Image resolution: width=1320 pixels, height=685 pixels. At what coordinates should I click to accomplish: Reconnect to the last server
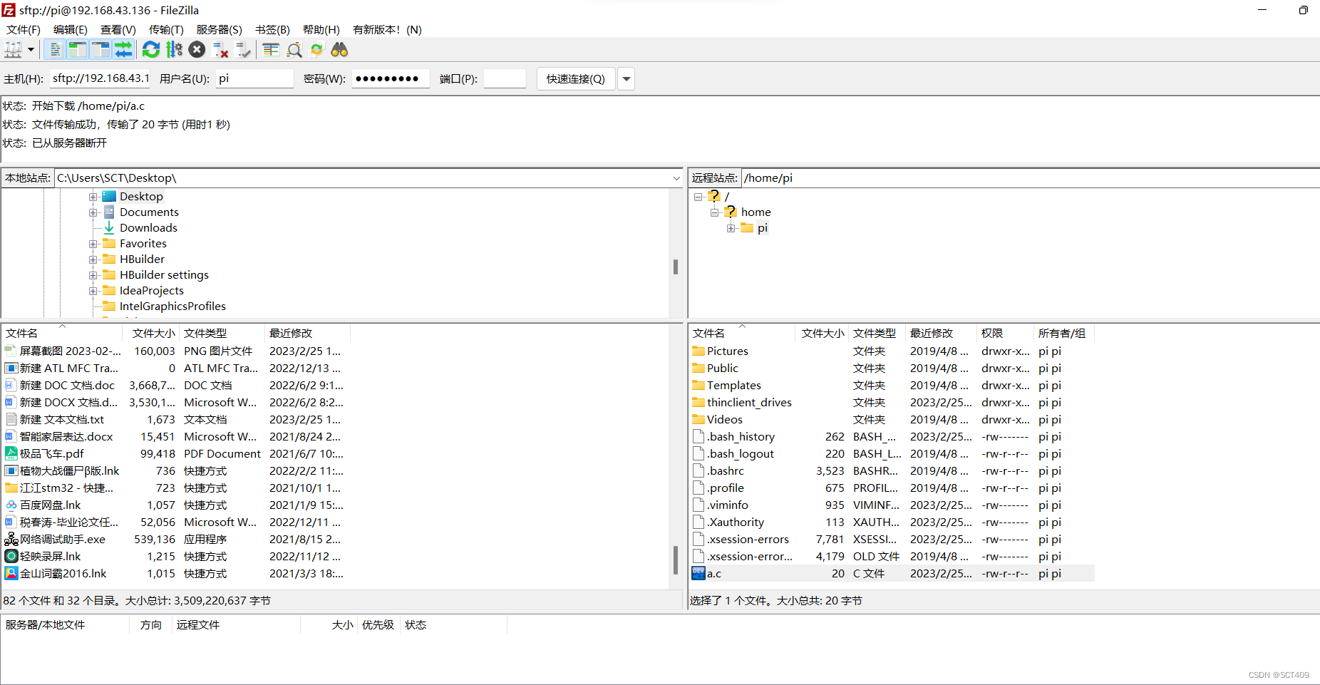point(244,49)
